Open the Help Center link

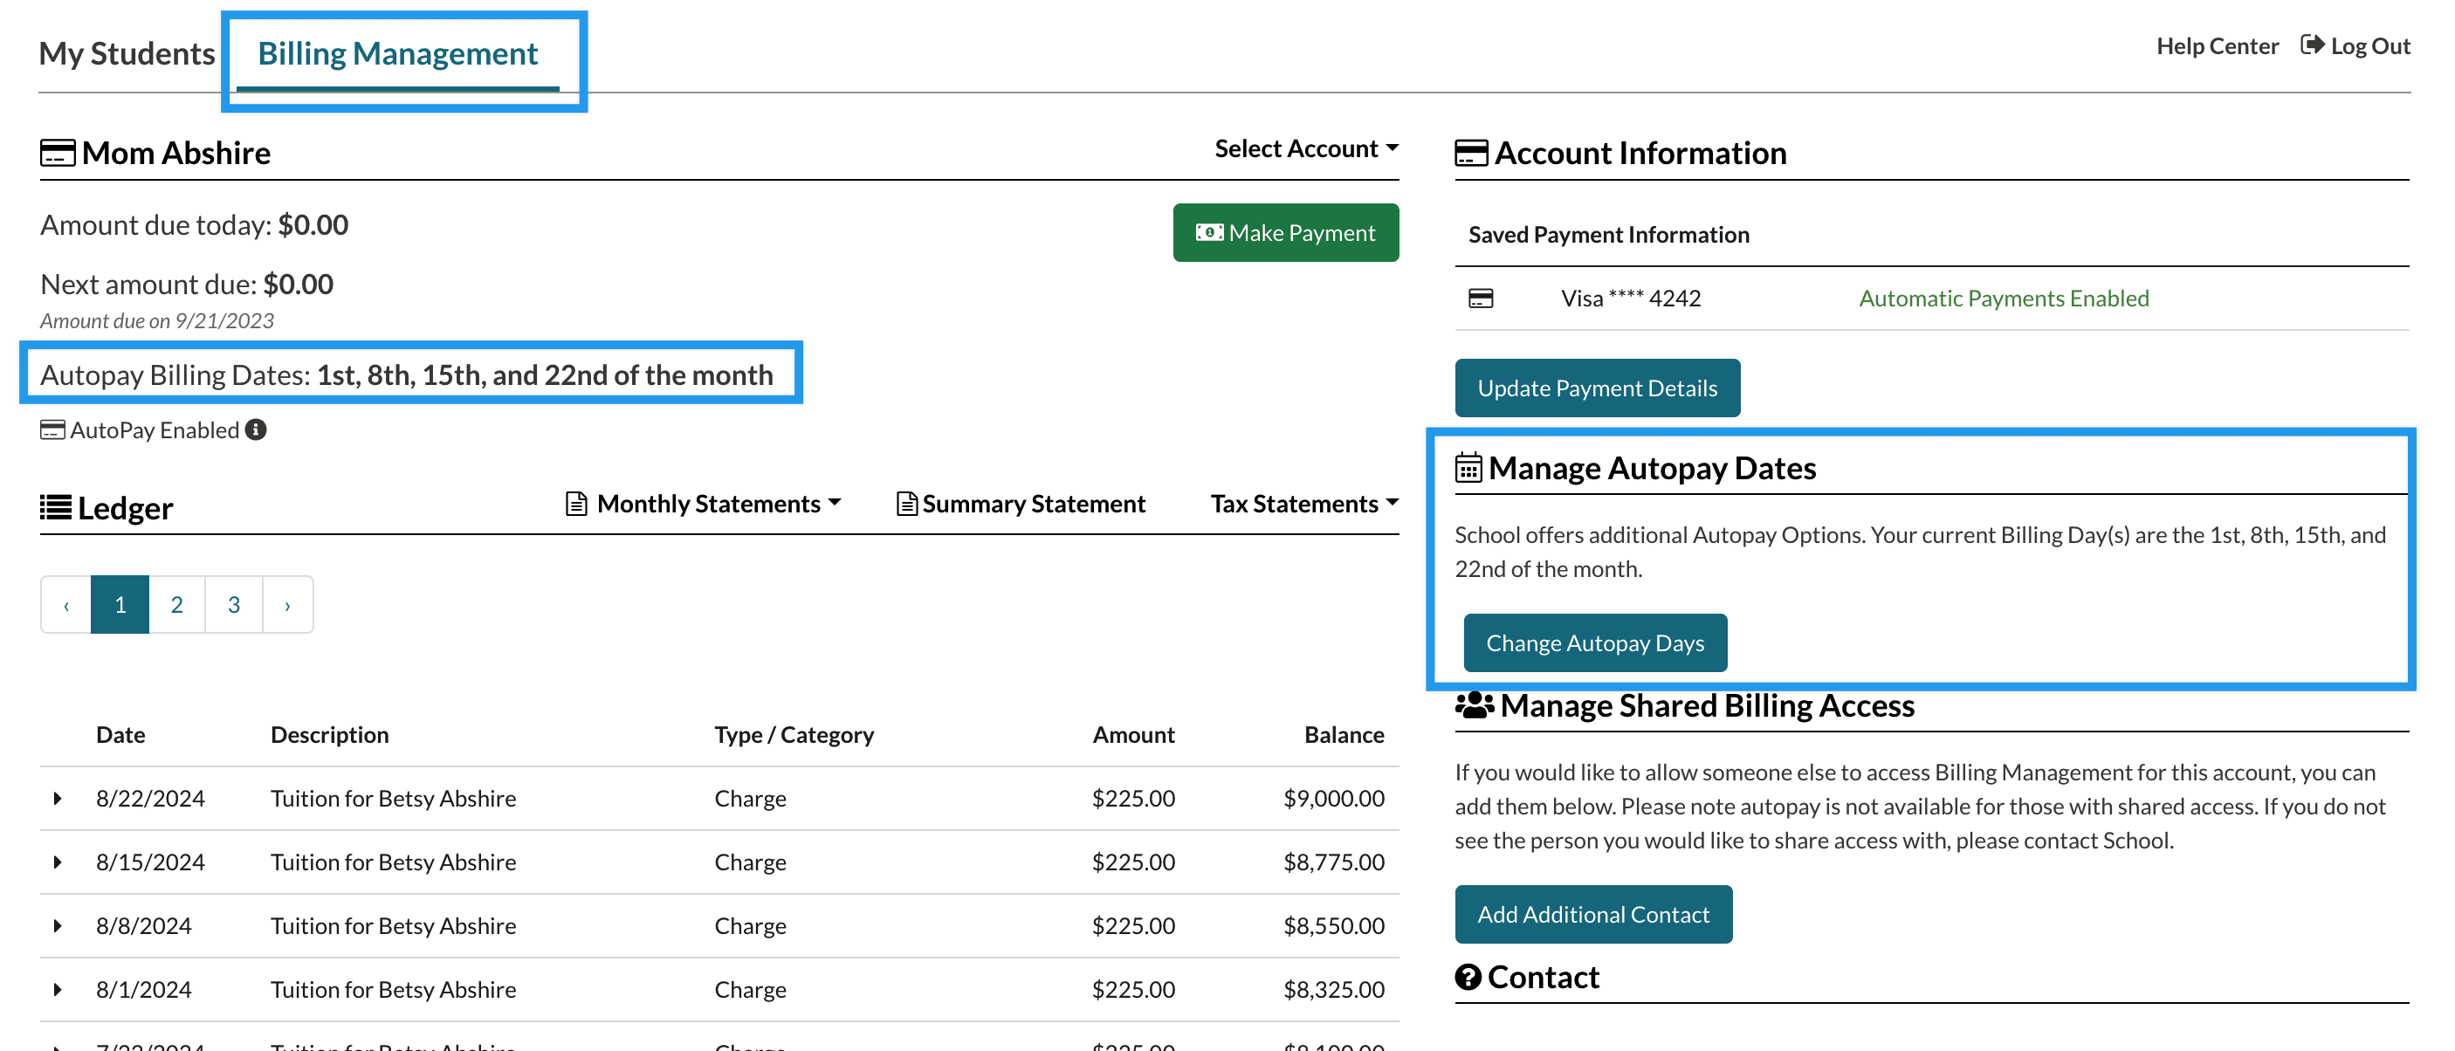[2217, 45]
